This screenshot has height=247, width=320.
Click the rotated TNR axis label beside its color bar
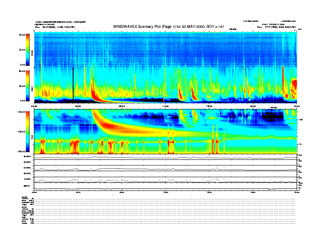(32, 138)
